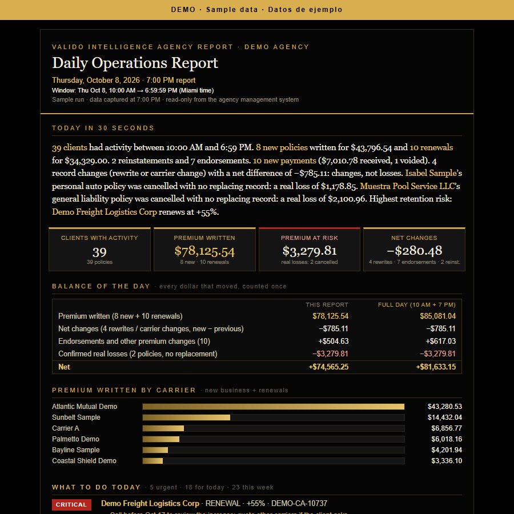The image size is (514, 514).
Task: Click the +$74,565.25 net total
Action: [328, 367]
